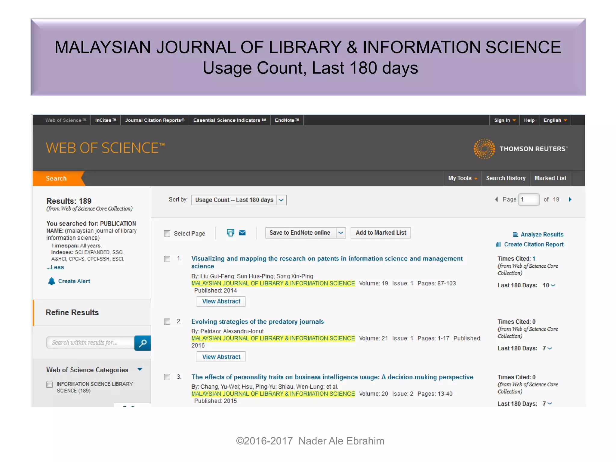Click the print results icon
616x462 pixels.
[230, 233]
